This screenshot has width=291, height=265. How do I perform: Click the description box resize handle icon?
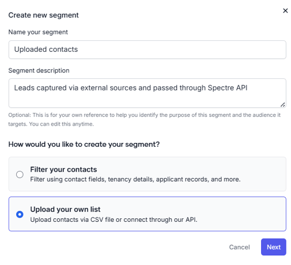(x=282, y=105)
